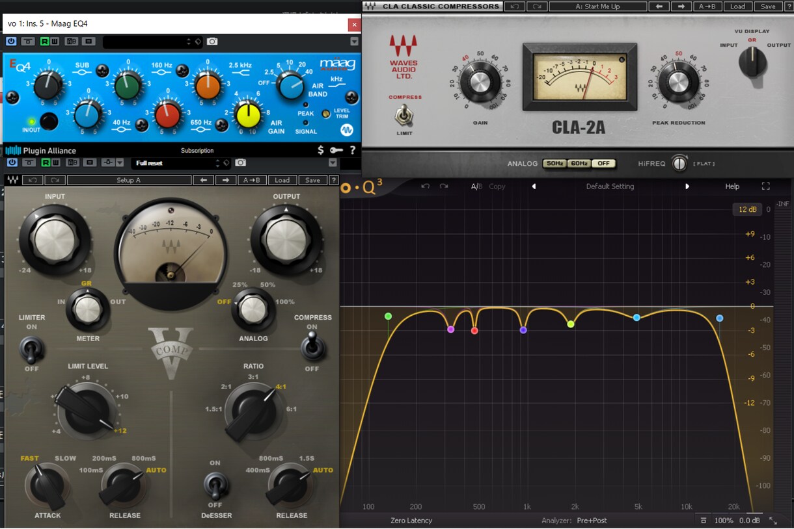This screenshot has width=794, height=529.
Task: Select the red EQ band node in Pro-Q 3
Action: (474, 331)
